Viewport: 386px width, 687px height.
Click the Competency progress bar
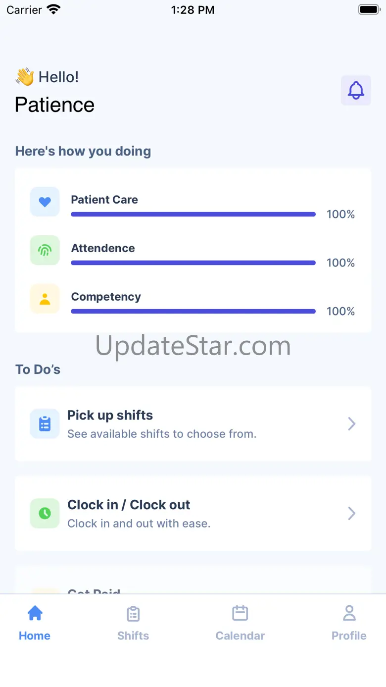point(193,312)
